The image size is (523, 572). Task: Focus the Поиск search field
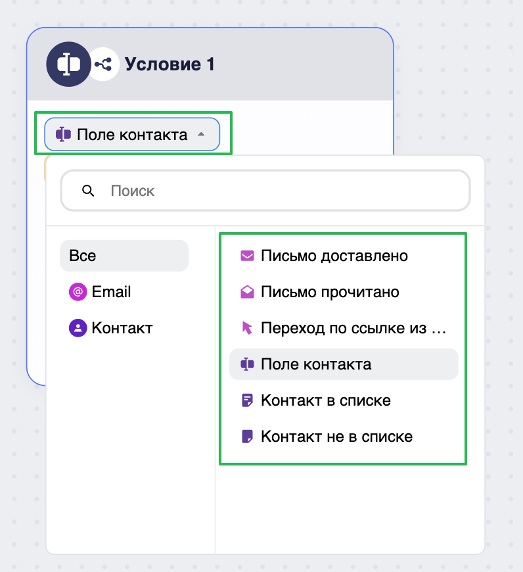(265, 191)
